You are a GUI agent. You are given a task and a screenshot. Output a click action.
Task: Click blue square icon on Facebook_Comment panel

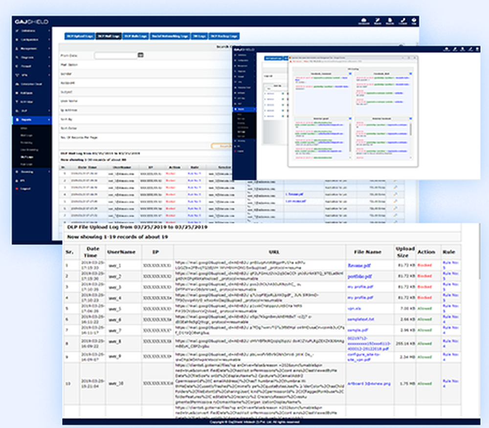(350, 74)
